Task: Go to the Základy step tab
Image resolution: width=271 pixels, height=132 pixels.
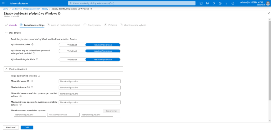Action: click(x=11, y=25)
